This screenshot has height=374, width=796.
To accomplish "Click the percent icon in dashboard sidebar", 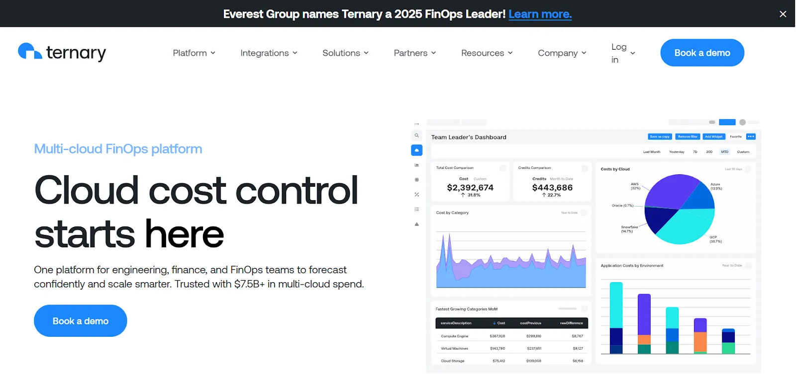I will pyautogui.click(x=417, y=195).
